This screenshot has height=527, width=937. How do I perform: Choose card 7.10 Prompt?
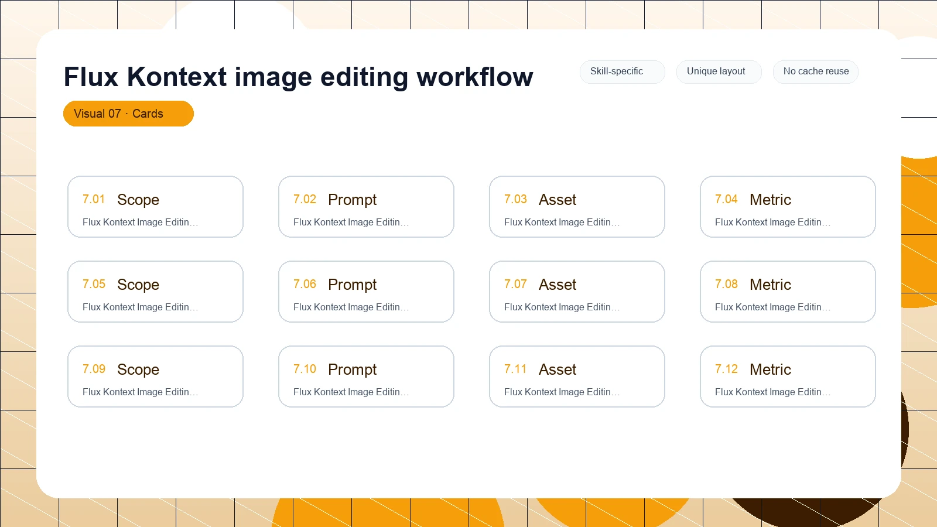pos(366,377)
